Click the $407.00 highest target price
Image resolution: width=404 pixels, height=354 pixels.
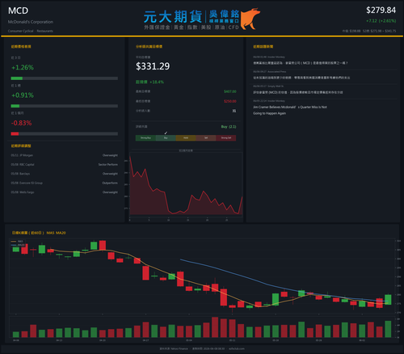[x=230, y=91]
